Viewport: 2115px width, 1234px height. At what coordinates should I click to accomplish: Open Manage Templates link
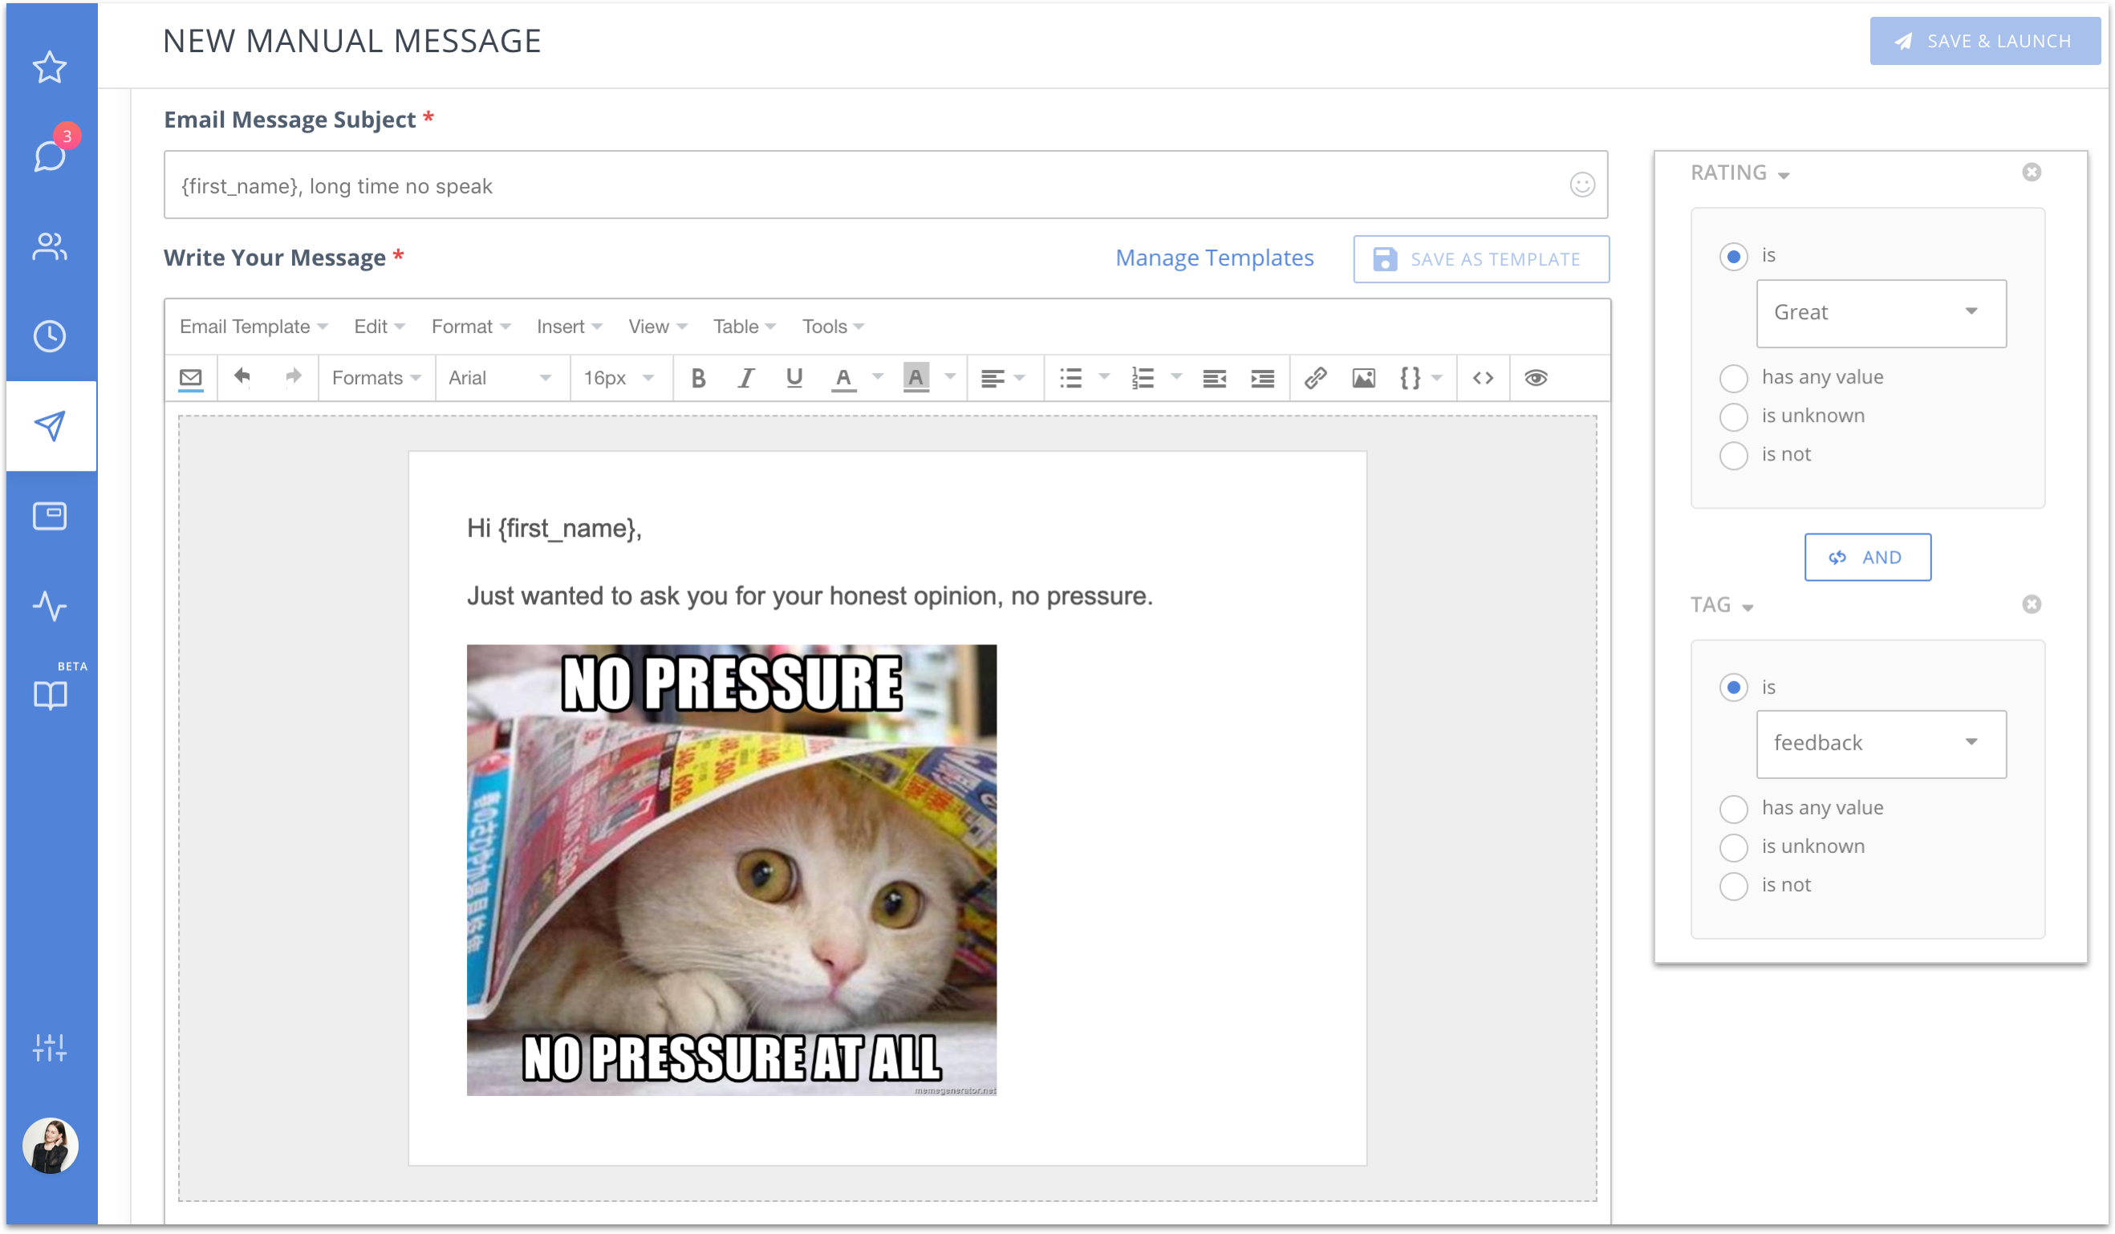click(x=1215, y=258)
